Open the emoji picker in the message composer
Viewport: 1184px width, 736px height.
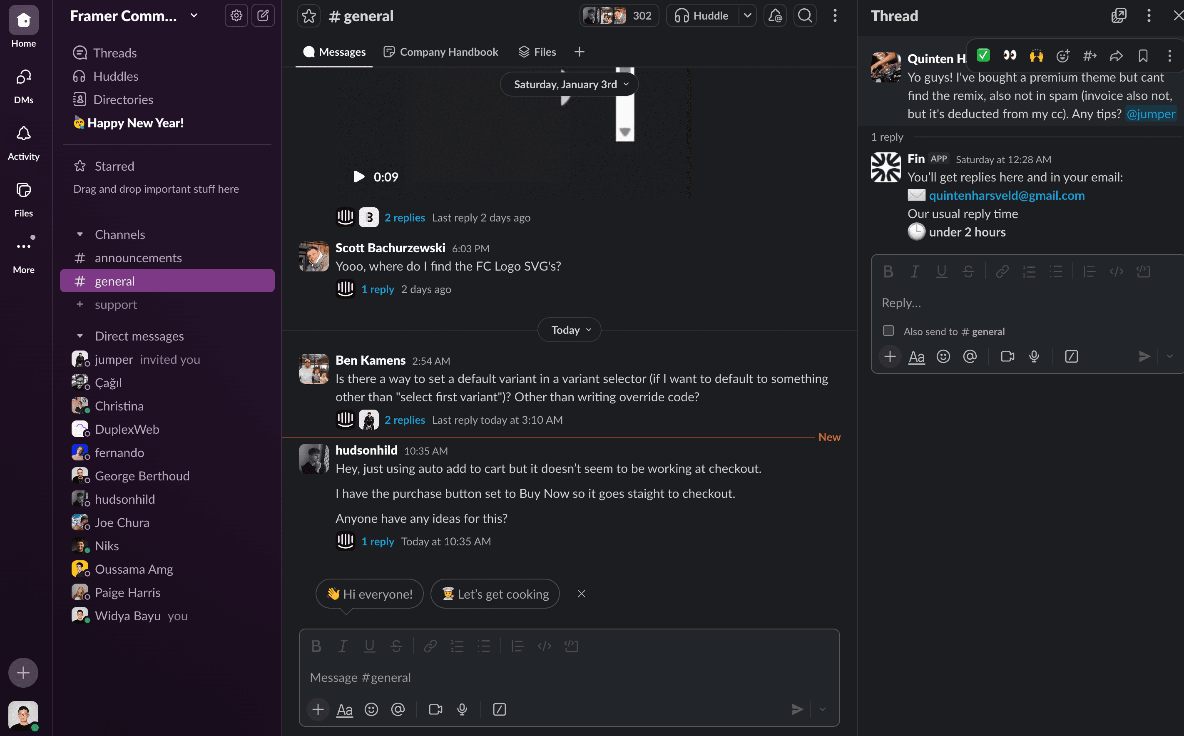tap(371, 709)
